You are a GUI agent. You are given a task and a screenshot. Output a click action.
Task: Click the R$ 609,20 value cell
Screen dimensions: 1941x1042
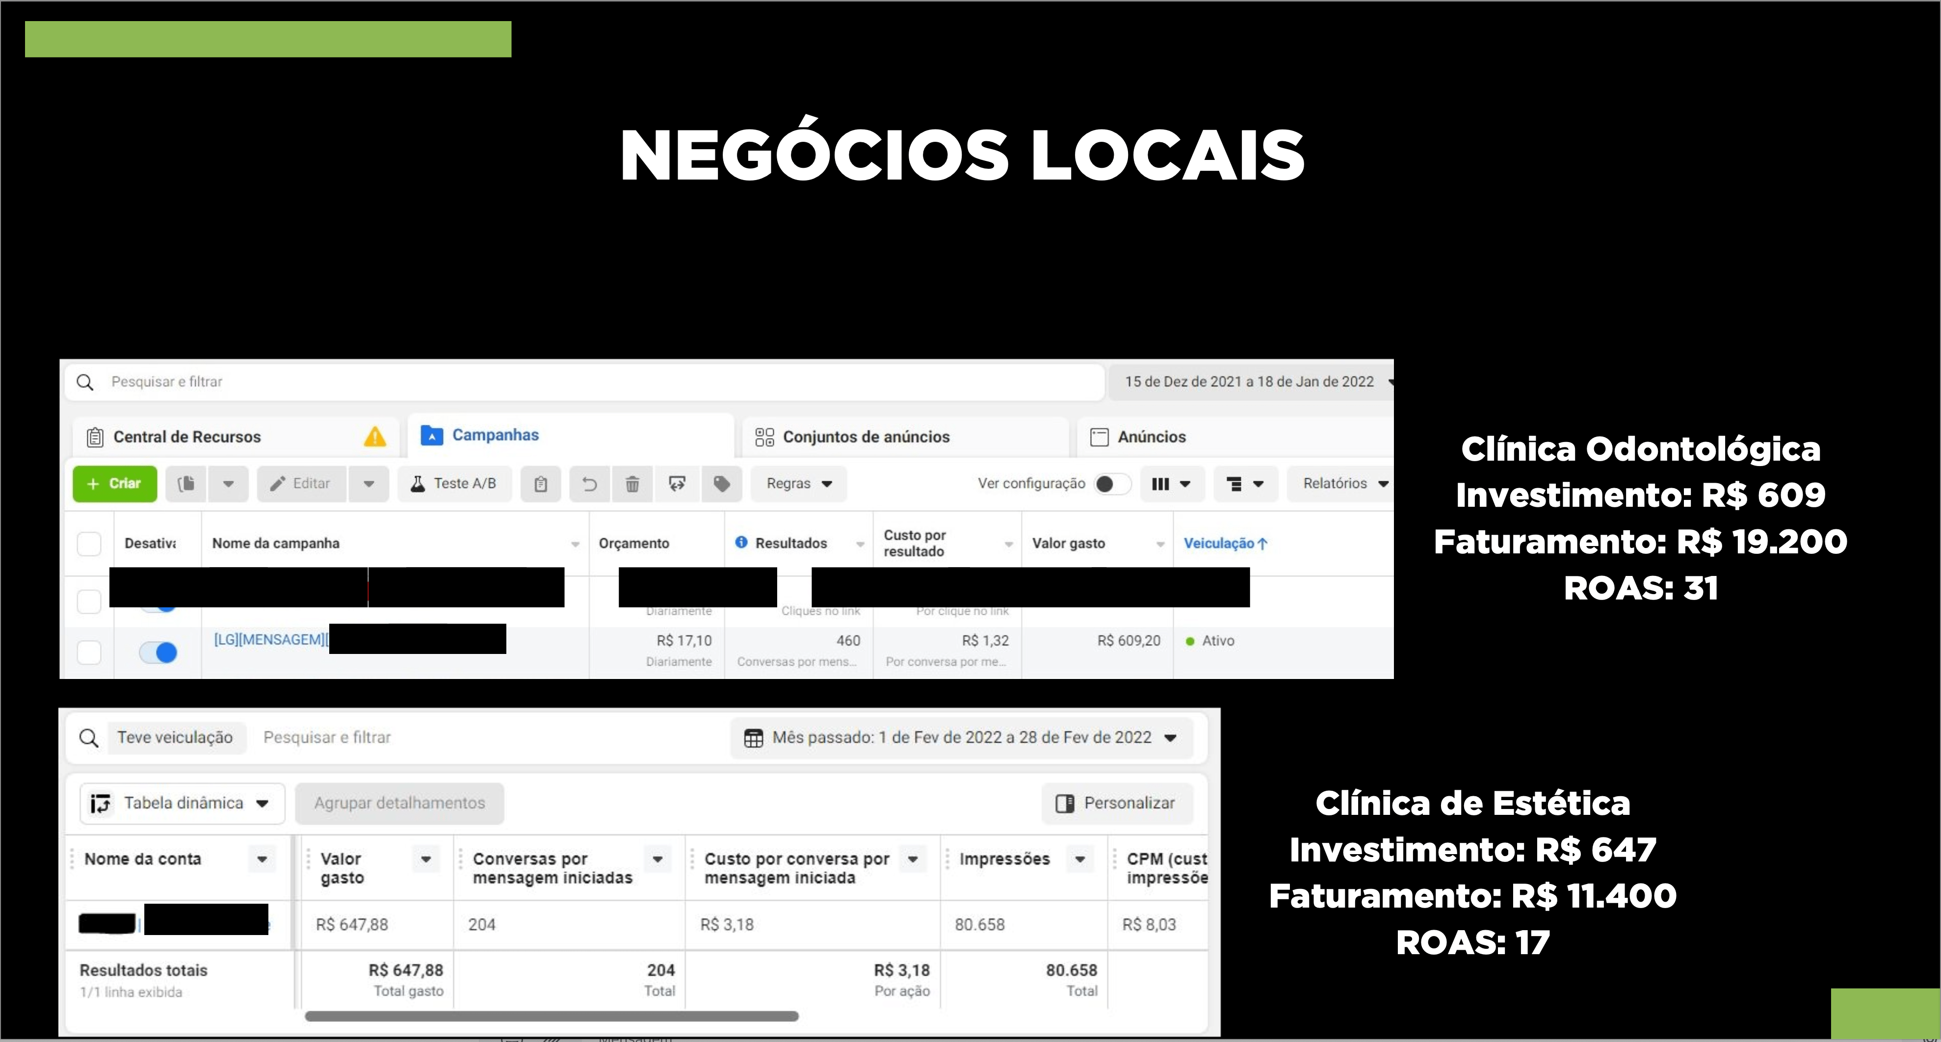(1128, 640)
